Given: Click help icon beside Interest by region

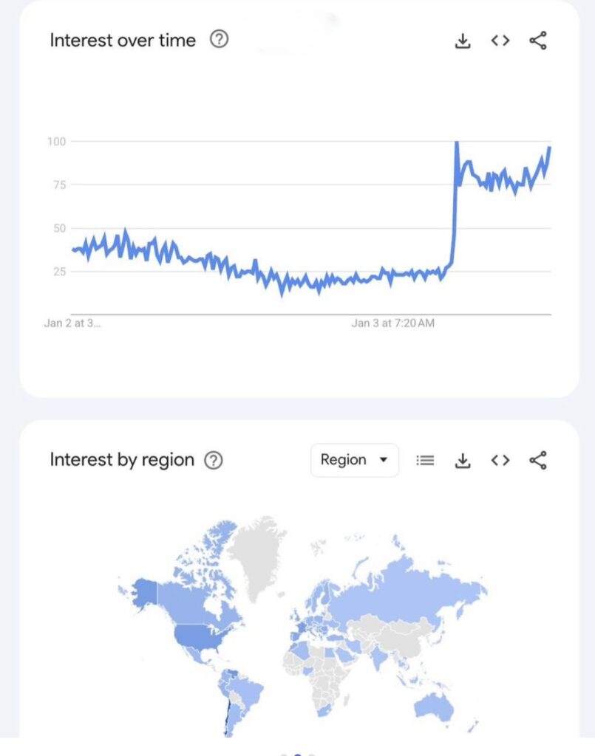Looking at the screenshot, I should tap(213, 460).
